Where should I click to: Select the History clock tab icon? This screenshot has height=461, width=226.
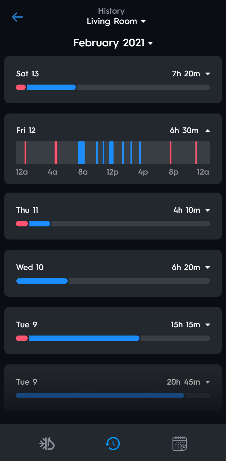click(x=113, y=444)
